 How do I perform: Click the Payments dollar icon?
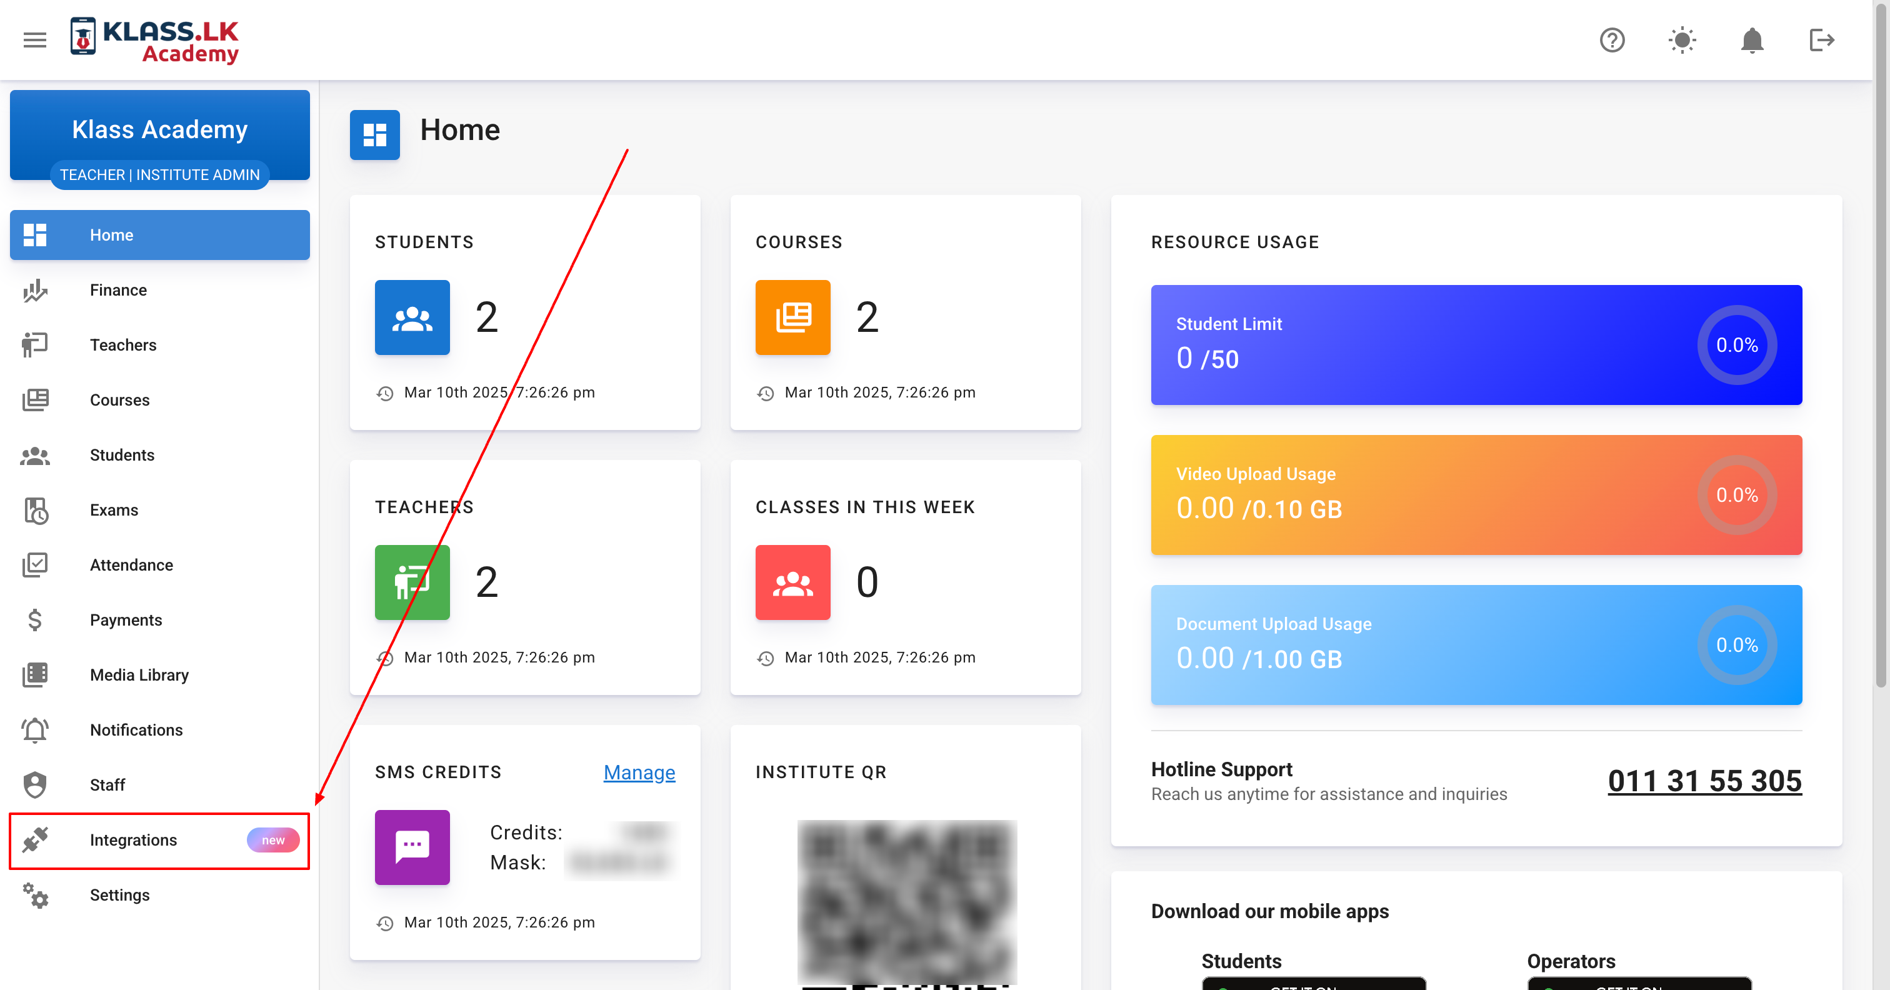click(34, 619)
